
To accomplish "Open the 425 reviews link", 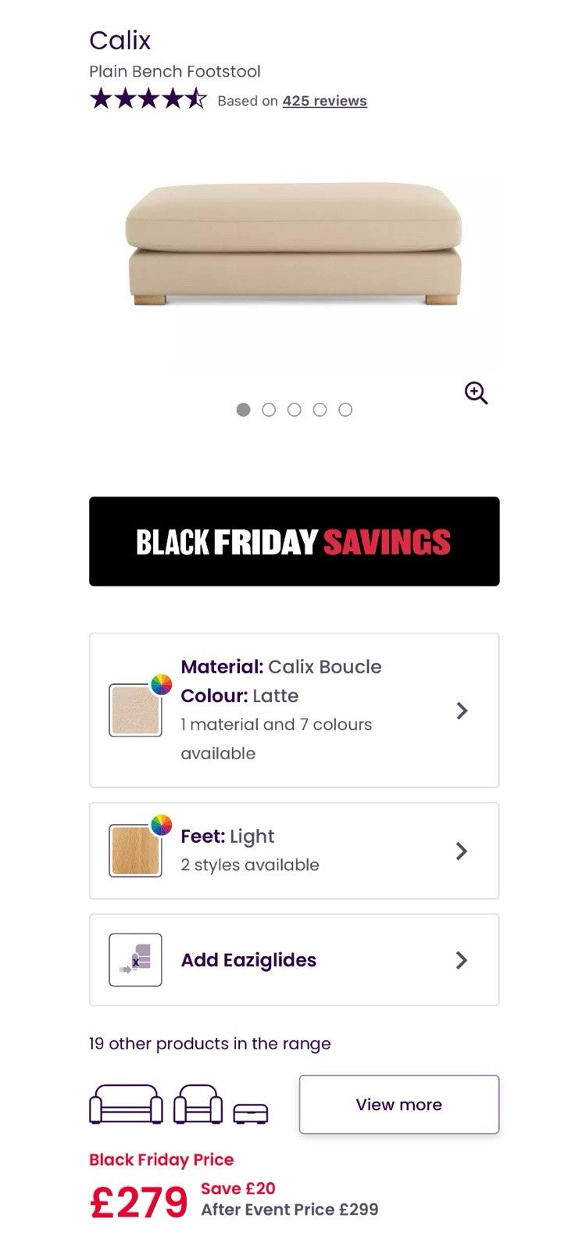I will click(324, 101).
